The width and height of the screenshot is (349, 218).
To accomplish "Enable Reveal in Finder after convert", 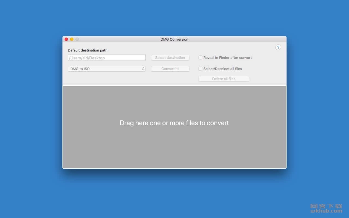I will tap(200, 57).
